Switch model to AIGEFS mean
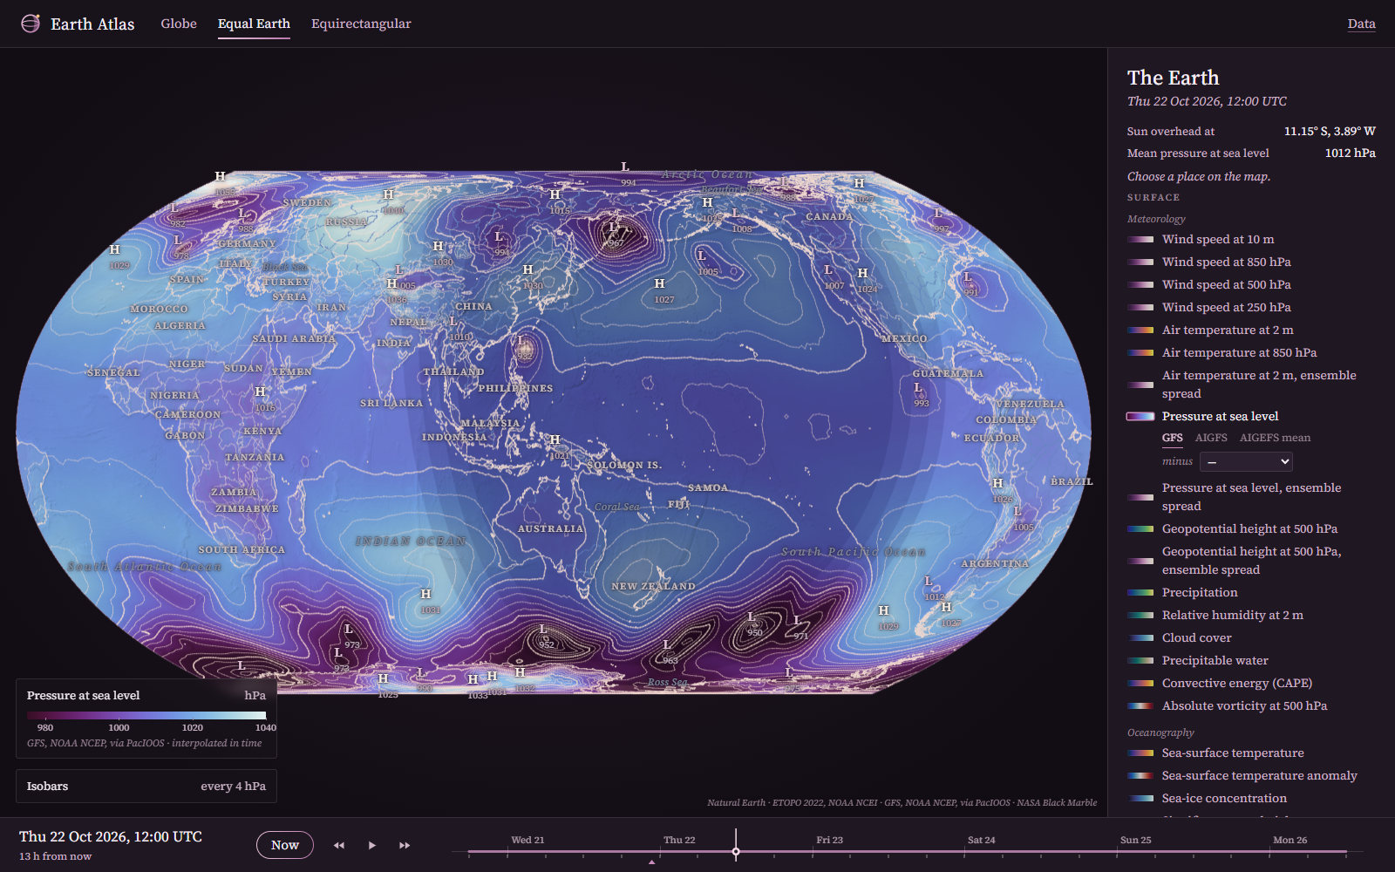This screenshot has height=872, width=1395. pos(1275,438)
